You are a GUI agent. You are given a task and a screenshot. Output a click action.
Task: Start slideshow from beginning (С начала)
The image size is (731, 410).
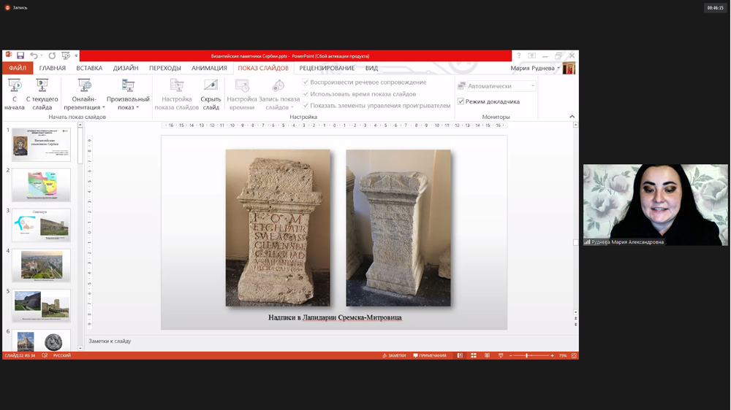point(15,93)
